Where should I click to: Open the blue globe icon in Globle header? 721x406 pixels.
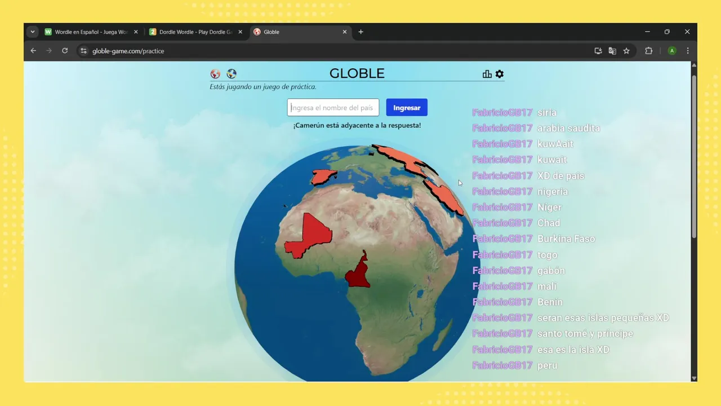[x=232, y=74]
